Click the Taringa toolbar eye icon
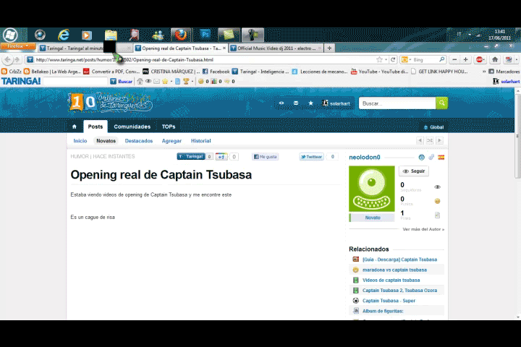Image resolution: width=521 pixels, height=347 pixels. pos(148,82)
